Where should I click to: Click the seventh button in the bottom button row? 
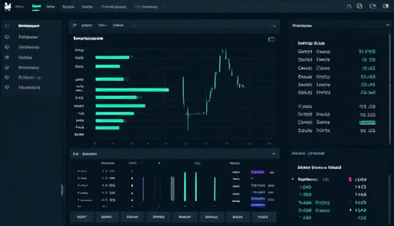click(x=238, y=217)
